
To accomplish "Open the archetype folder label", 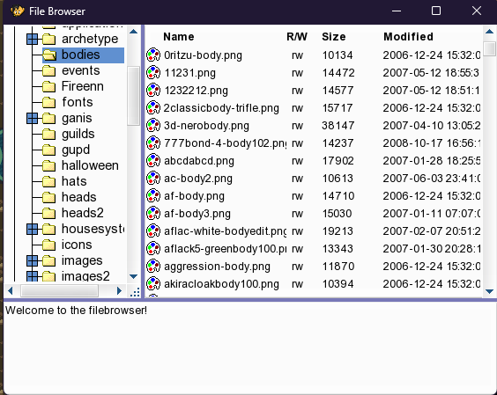I will coord(90,39).
